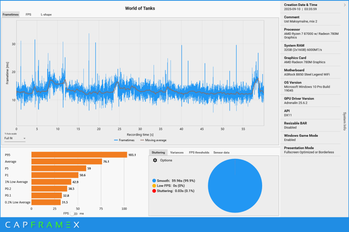Click the blue stuttering pie chart
The height and width of the screenshot is (232, 349).
[x=235, y=186]
